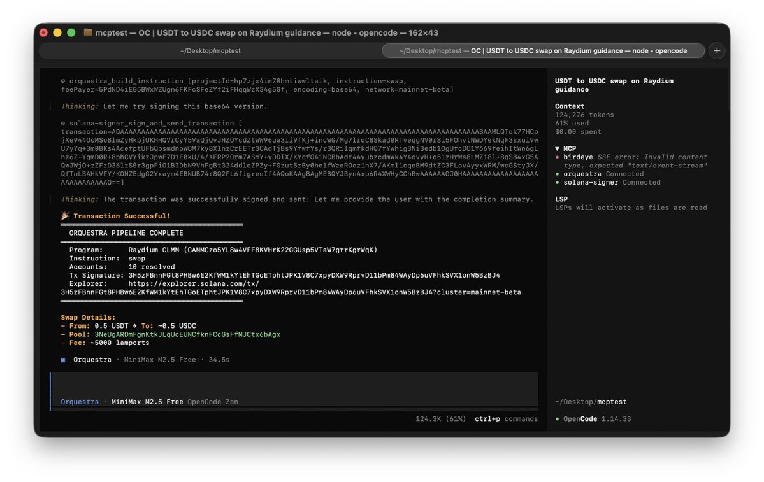Select the OC | USDT to USDC swap tab
Screen dimensions: 764x482
pos(544,51)
